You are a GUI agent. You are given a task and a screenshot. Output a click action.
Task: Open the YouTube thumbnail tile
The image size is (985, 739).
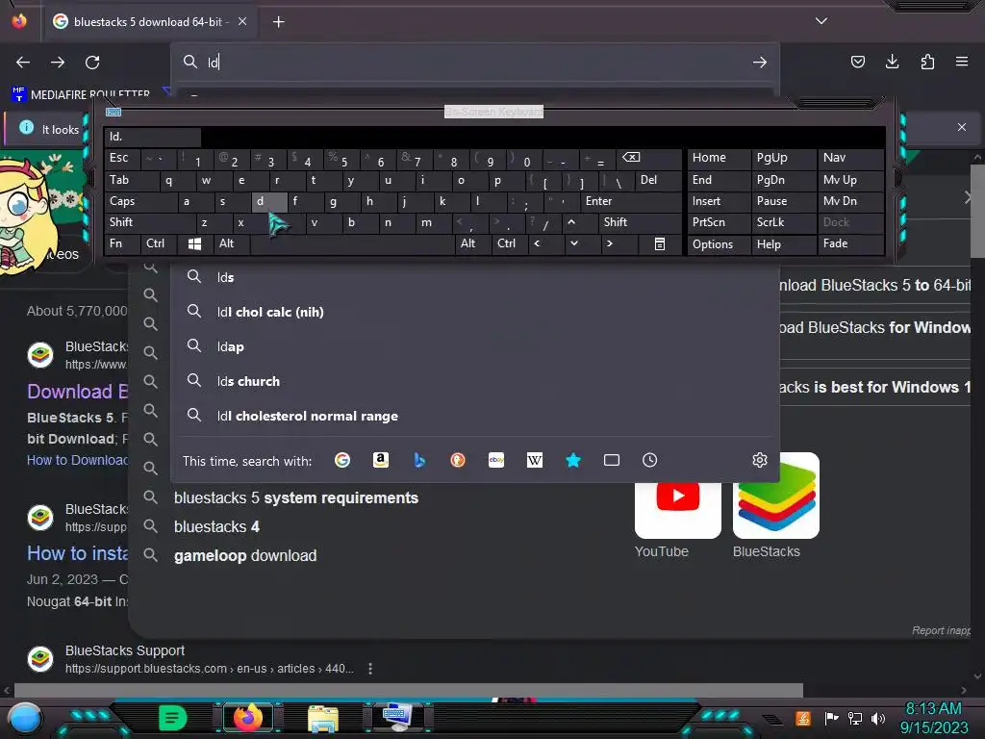click(678, 508)
